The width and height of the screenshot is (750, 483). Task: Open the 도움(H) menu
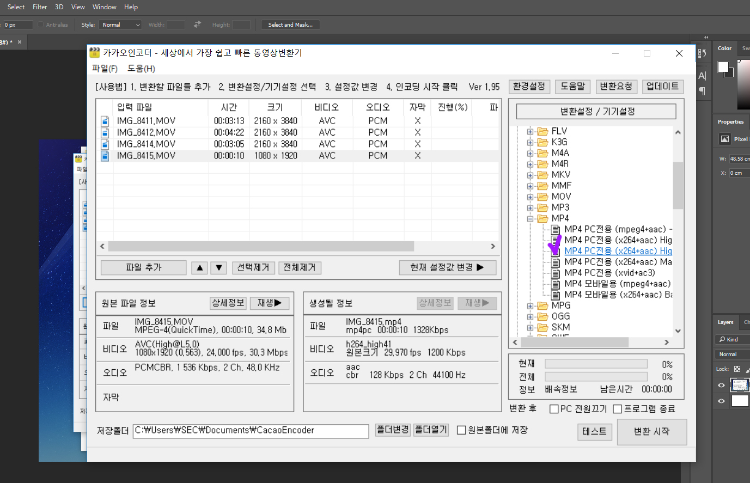point(141,69)
